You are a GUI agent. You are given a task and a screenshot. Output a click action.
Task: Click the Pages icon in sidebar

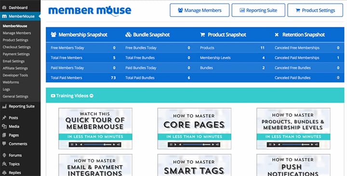4,135
